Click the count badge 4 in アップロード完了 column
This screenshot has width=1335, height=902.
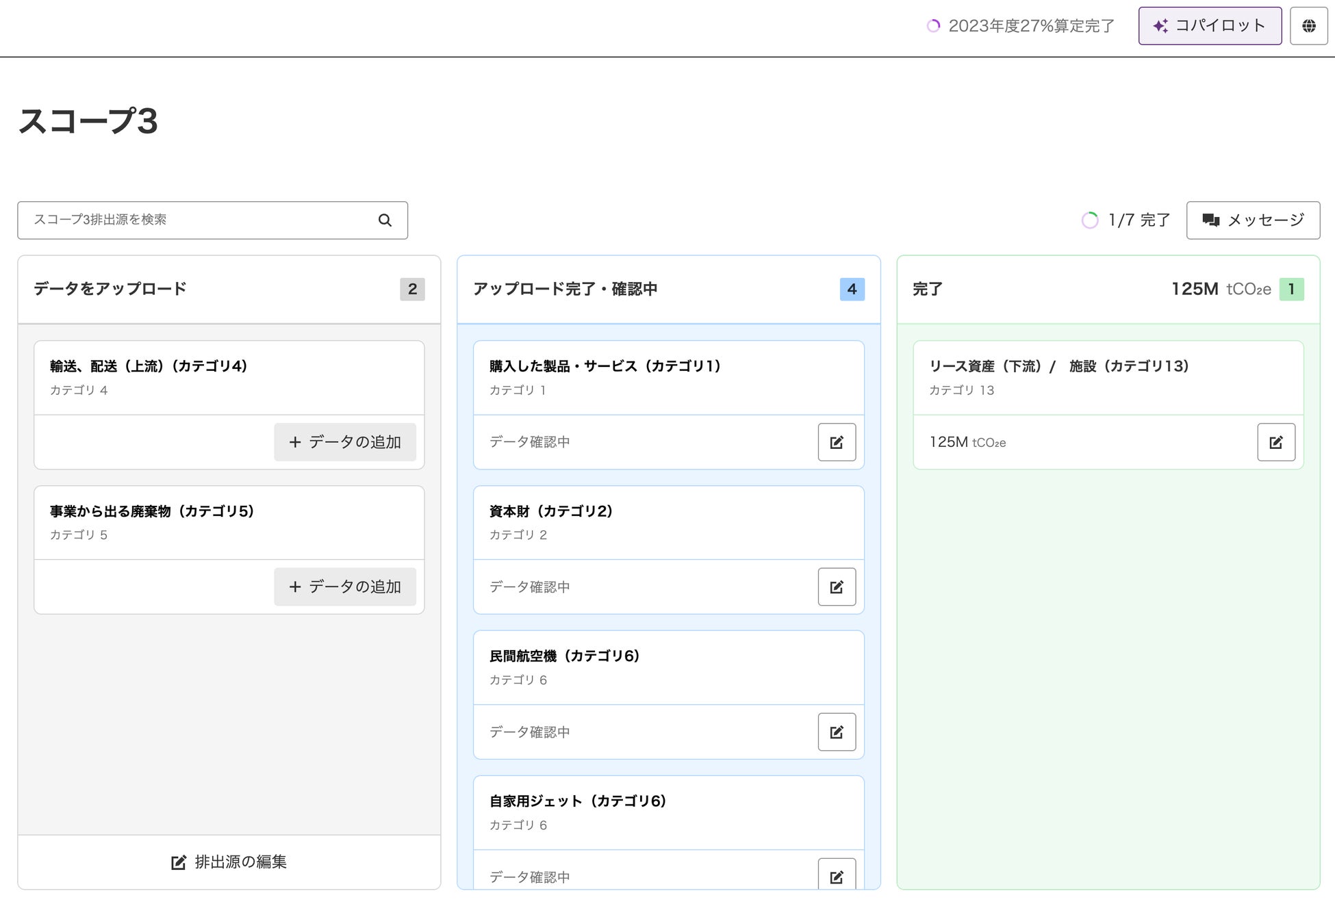pyautogui.click(x=852, y=289)
